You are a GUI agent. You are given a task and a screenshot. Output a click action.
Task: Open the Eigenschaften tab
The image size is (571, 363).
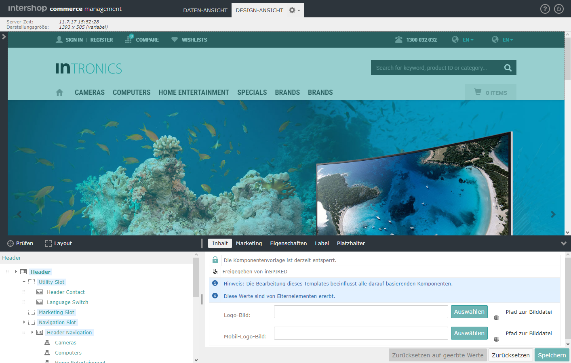pyautogui.click(x=288, y=243)
